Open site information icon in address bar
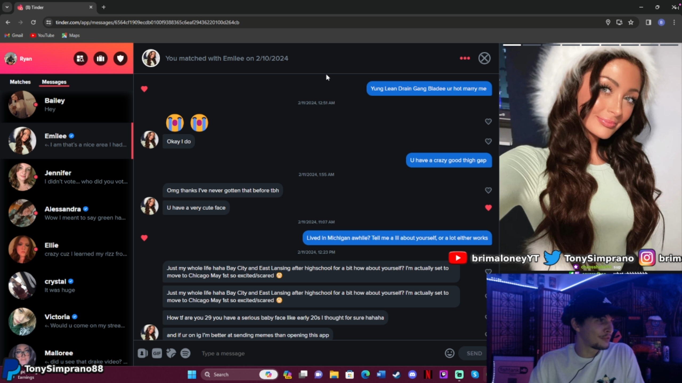 pos(48,22)
